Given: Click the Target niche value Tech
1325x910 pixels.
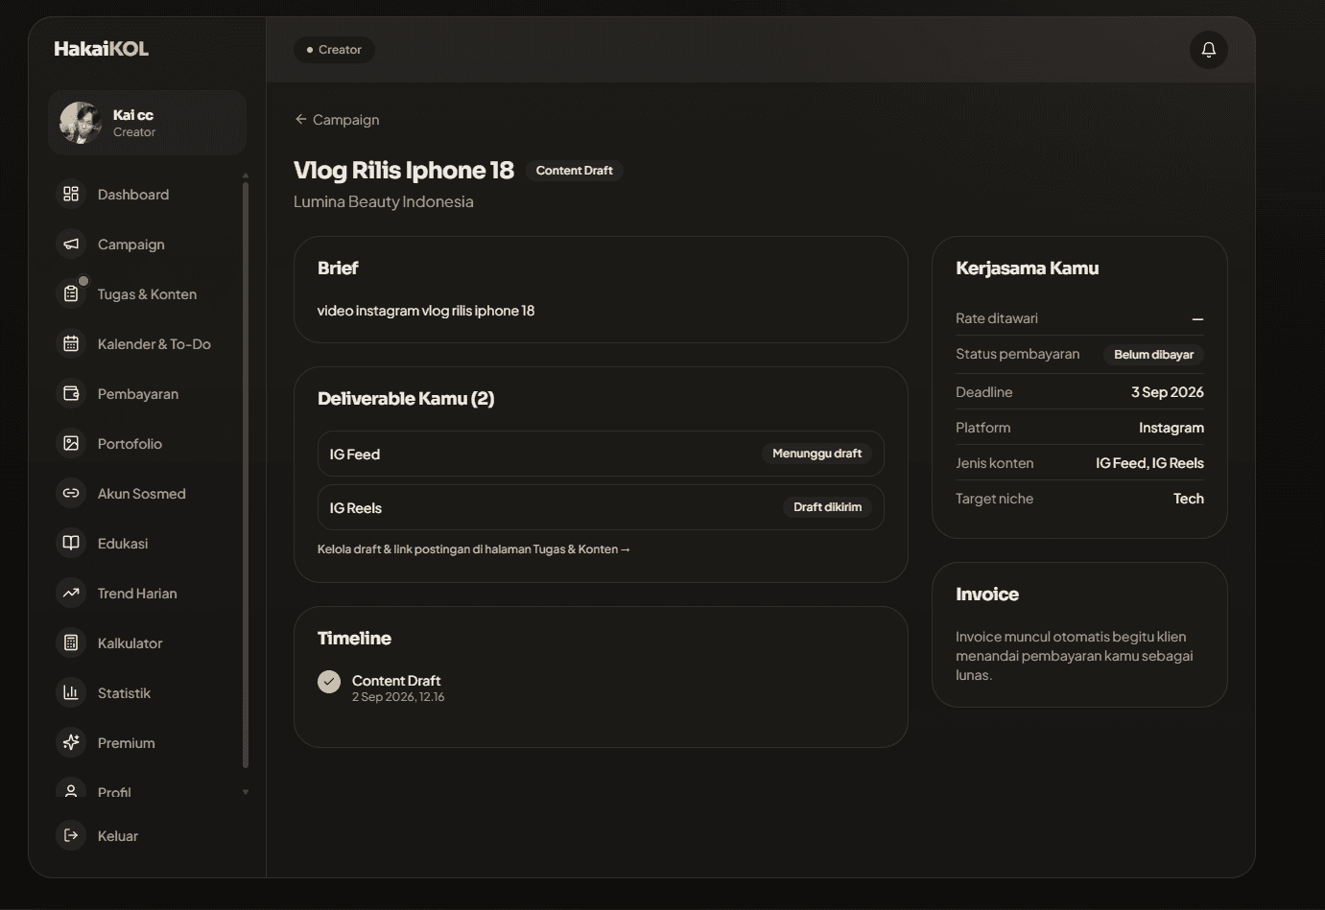Looking at the screenshot, I should (1189, 499).
